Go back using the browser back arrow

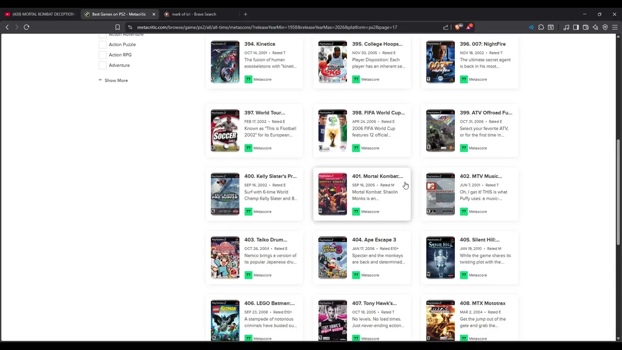point(7,27)
